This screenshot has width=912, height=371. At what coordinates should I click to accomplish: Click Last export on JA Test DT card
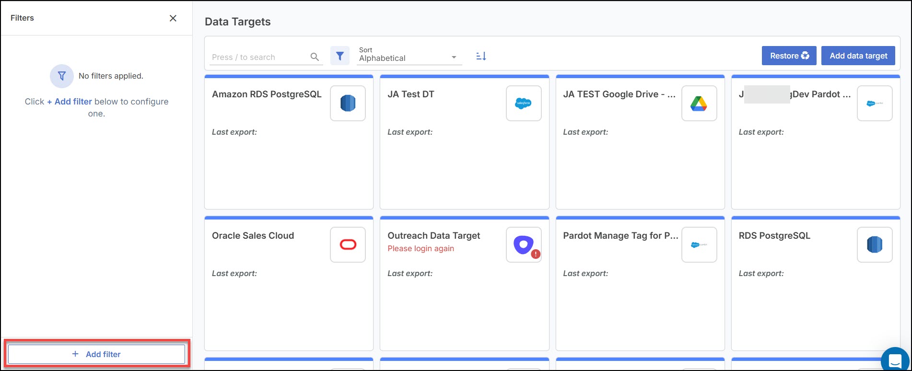click(x=410, y=132)
